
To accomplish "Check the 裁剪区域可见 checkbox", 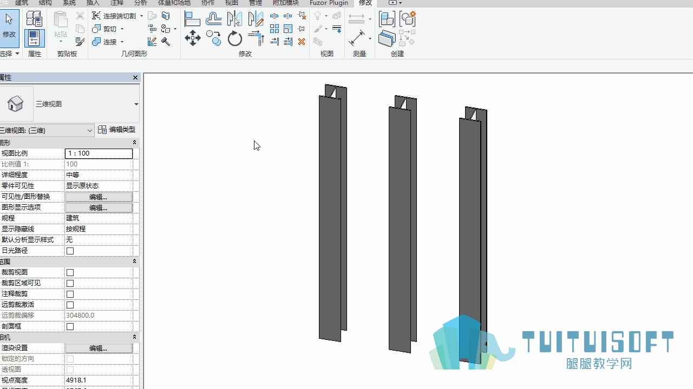I will pyautogui.click(x=70, y=283).
